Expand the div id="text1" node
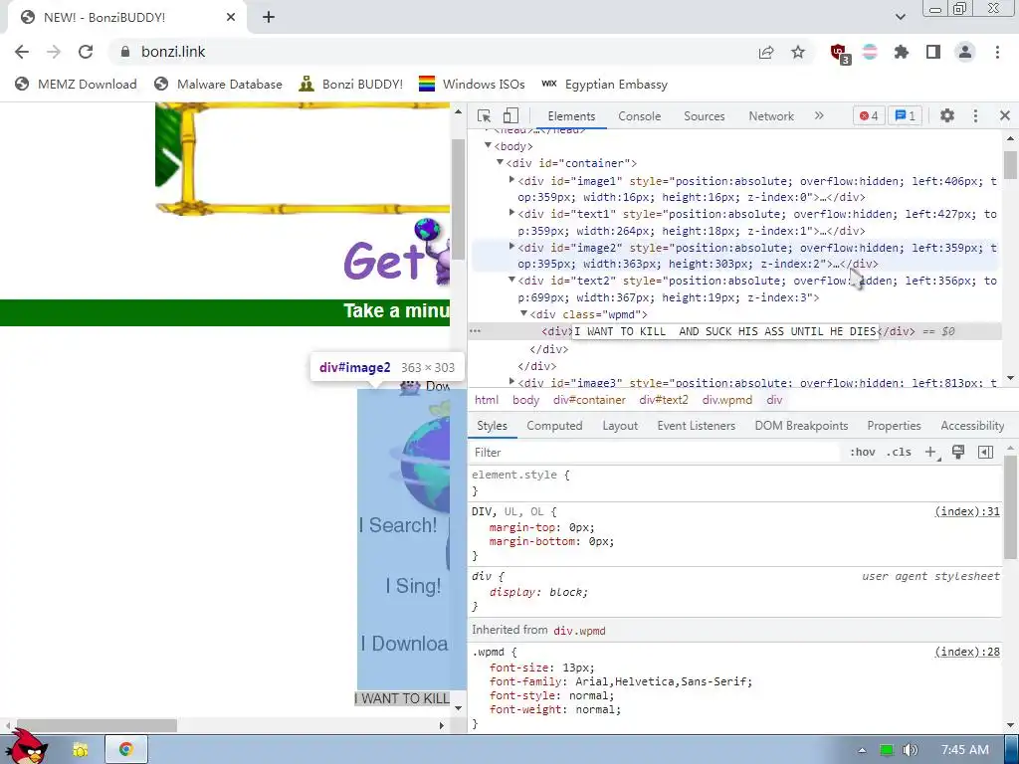Viewport: 1019px width, 764px height. pyautogui.click(x=512, y=213)
